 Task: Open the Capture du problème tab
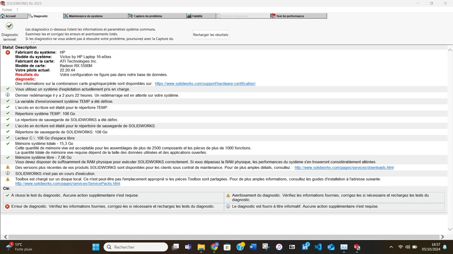[x=157, y=16]
